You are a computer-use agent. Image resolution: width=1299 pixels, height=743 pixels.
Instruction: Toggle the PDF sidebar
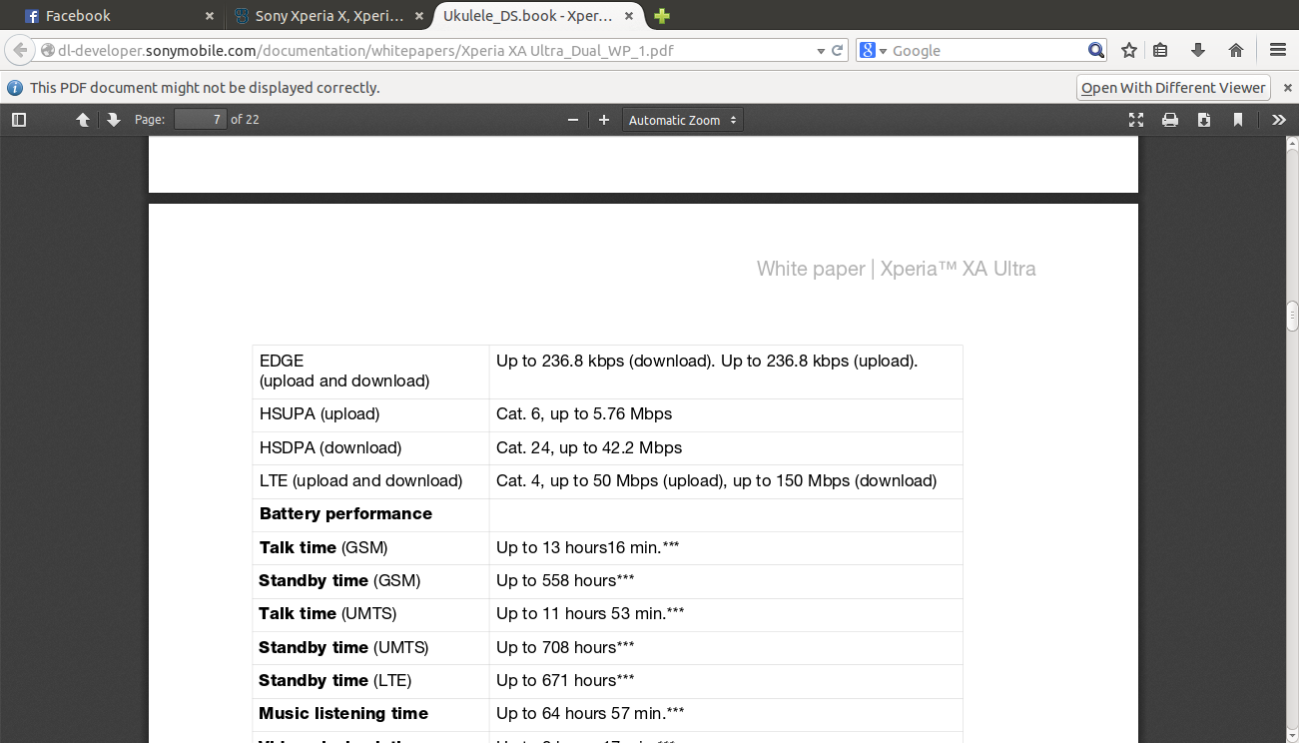click(19, 120)
